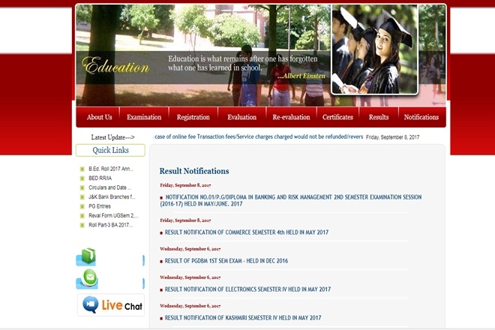Open the About Us menu
Viewport: 495px width, 330px height.
coord(99,117)
